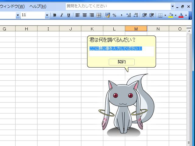195x146 pixels.
Task: Decrease decimal places
Action: click(x=136, y=15)
